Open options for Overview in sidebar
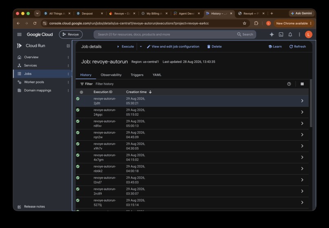 click(x=68, y=57)
